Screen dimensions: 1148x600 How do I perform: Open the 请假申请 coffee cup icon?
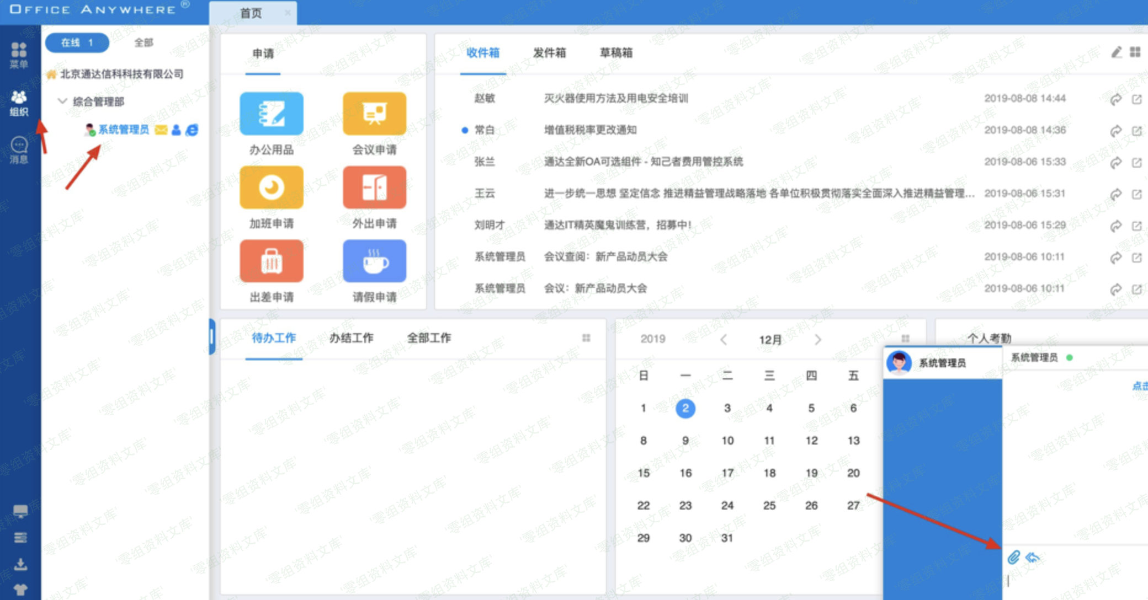(x=374, y=261)
